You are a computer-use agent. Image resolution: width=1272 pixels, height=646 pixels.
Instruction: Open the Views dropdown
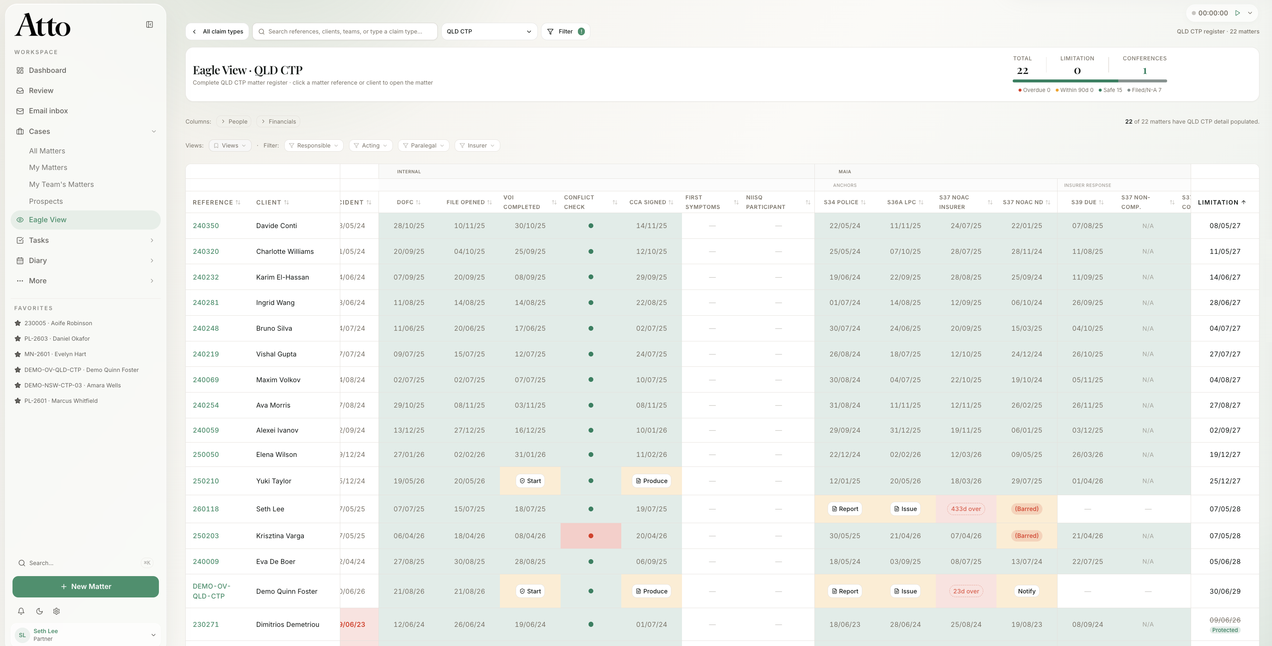point(230,146)
